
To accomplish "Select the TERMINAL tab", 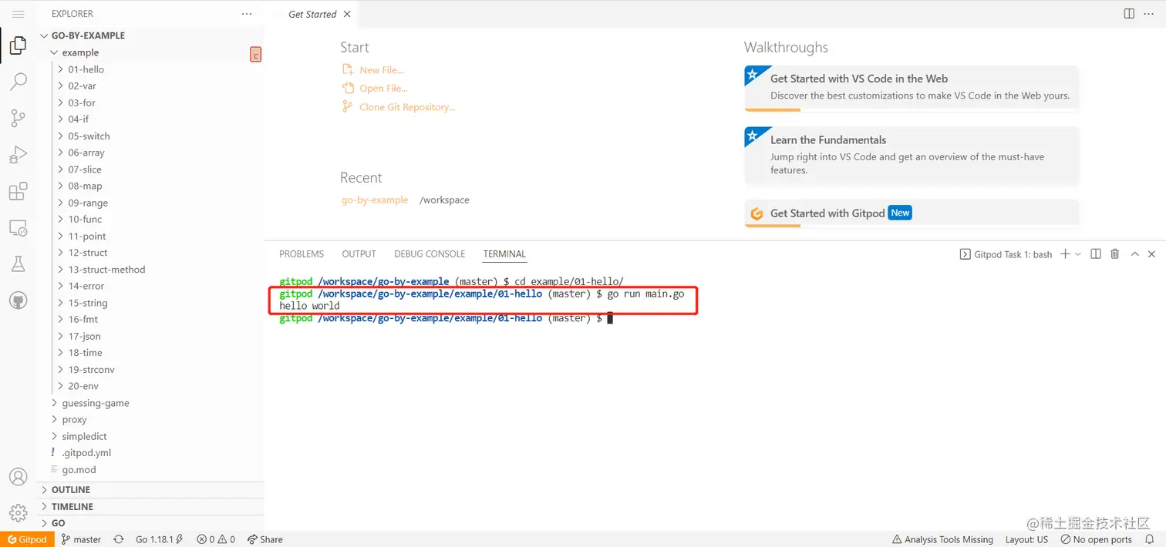I will 504,253.
